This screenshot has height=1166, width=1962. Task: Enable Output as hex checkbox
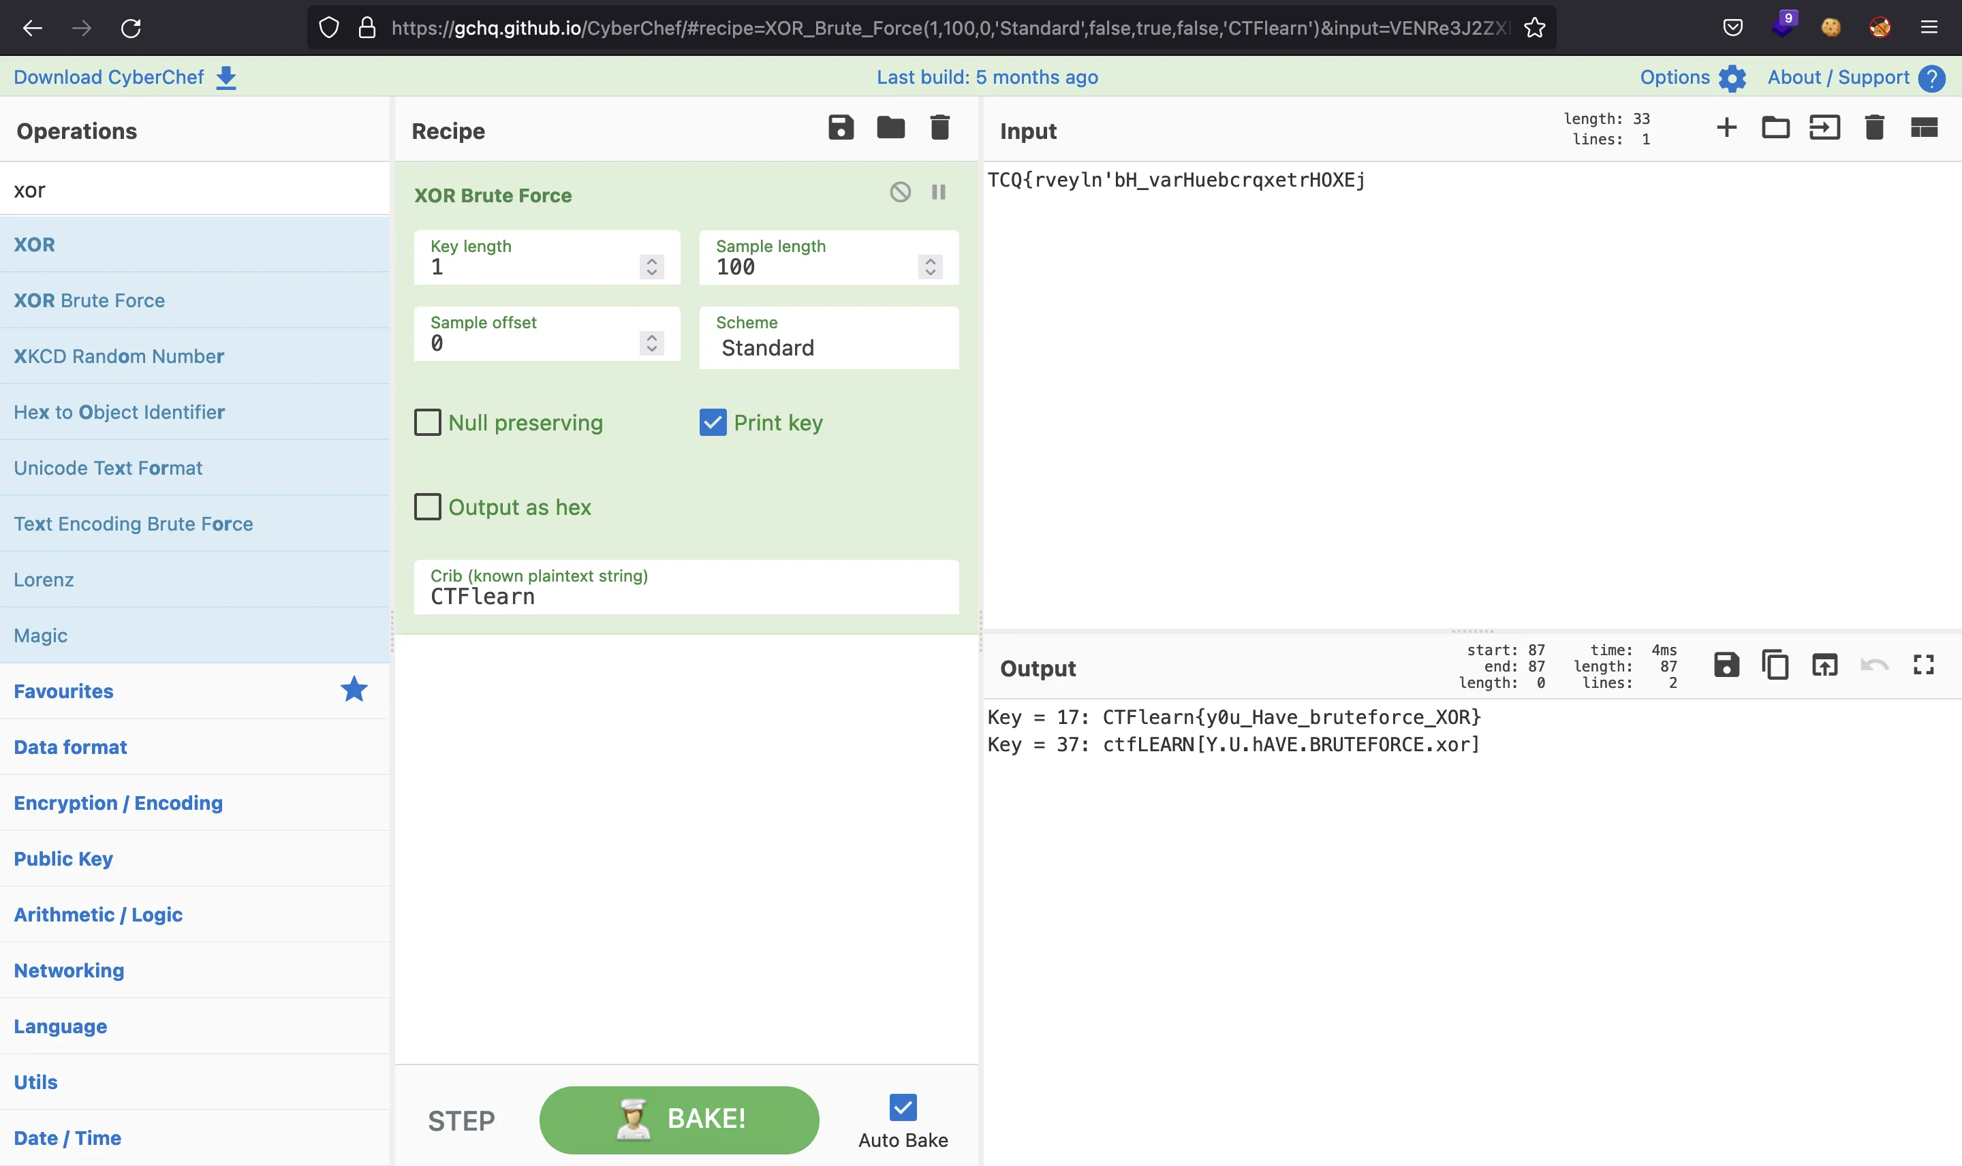tap(427, 507)
